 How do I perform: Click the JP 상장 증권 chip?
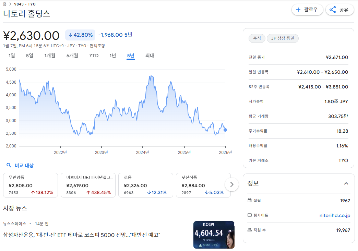283,38
